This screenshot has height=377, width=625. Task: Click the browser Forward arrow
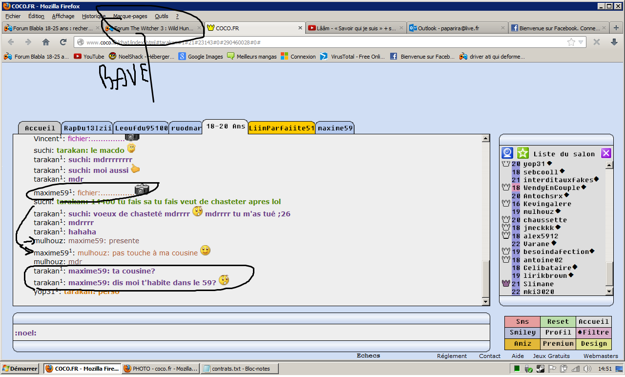coord(28,42)
